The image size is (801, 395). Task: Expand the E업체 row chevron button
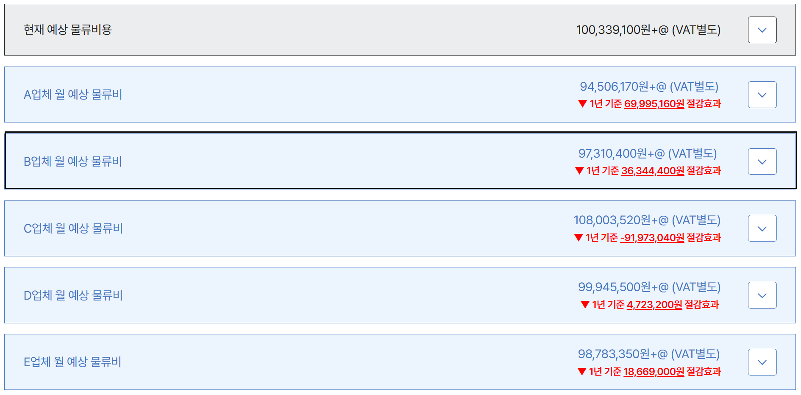[762, 362]
